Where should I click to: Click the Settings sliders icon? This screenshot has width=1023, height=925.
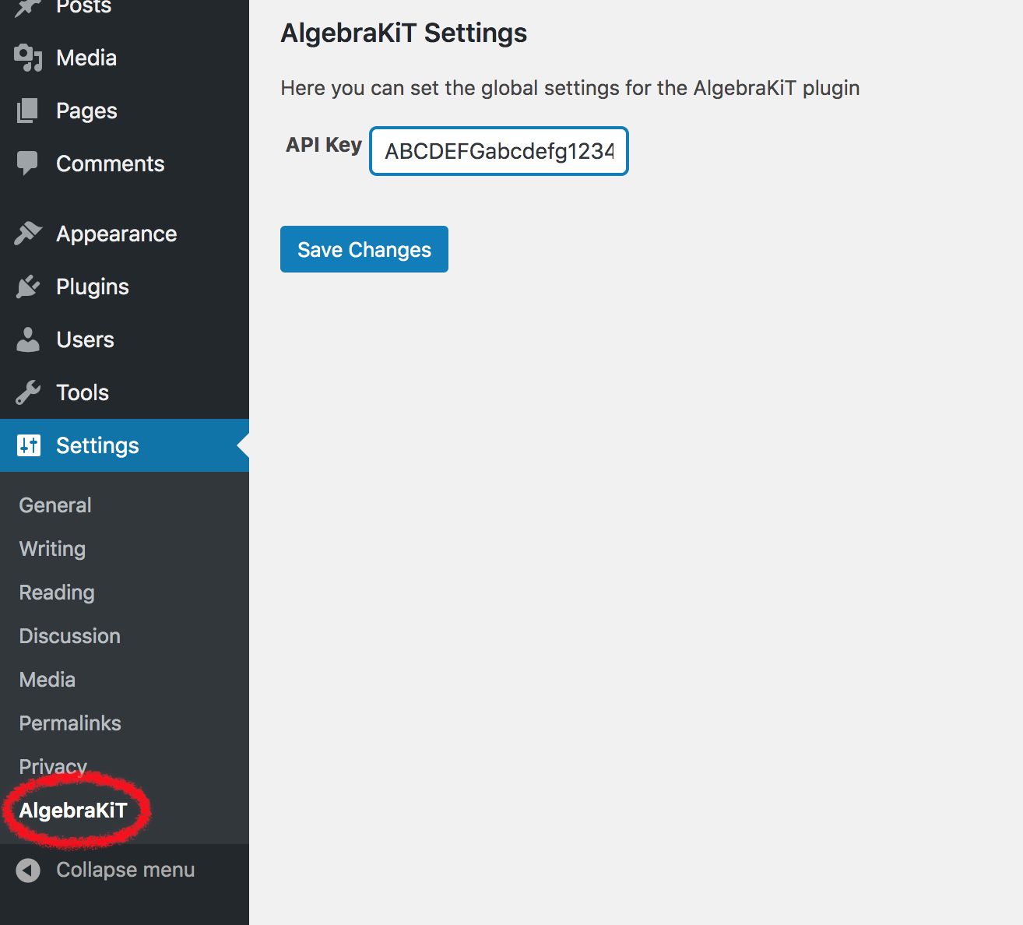(27, 445)
